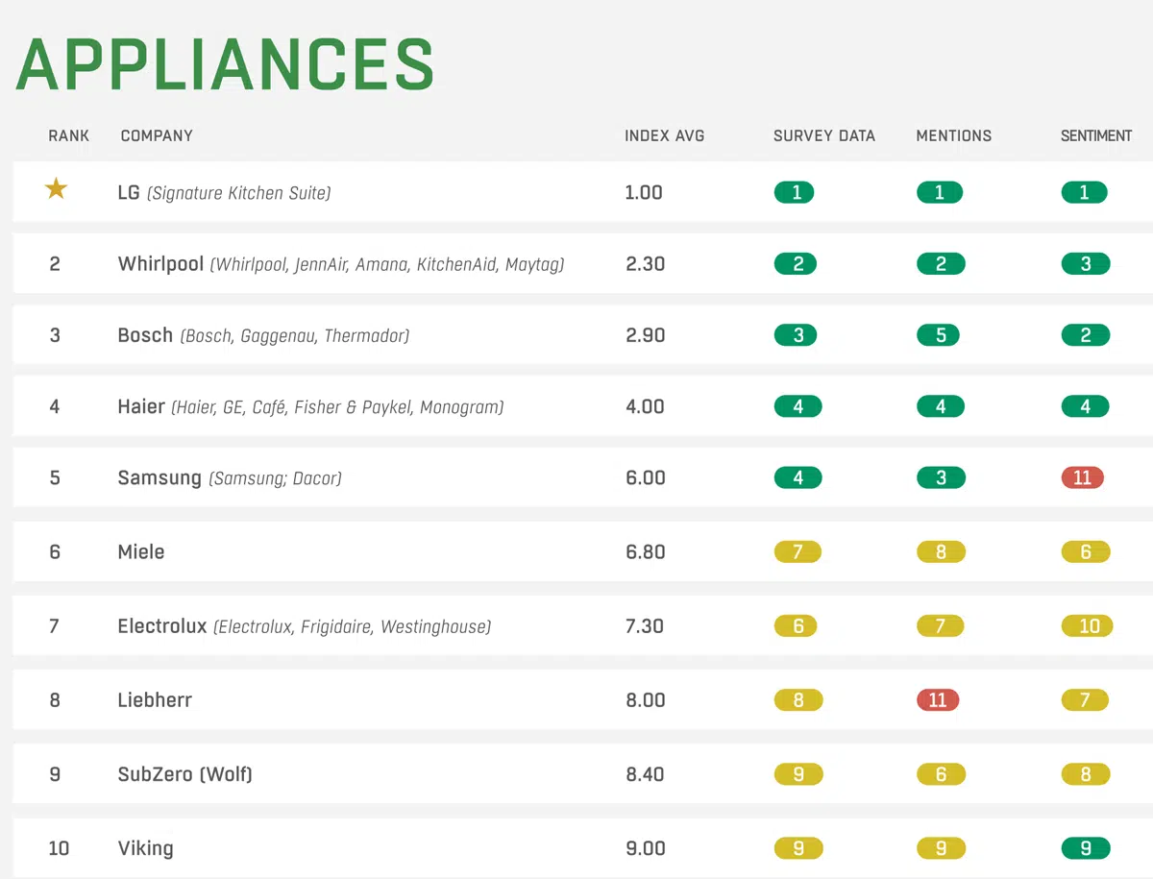The height and width of the screenshot is (879, 1153).
Task: Click Miele's index average 6.80
Action: (x=645, y=551)
